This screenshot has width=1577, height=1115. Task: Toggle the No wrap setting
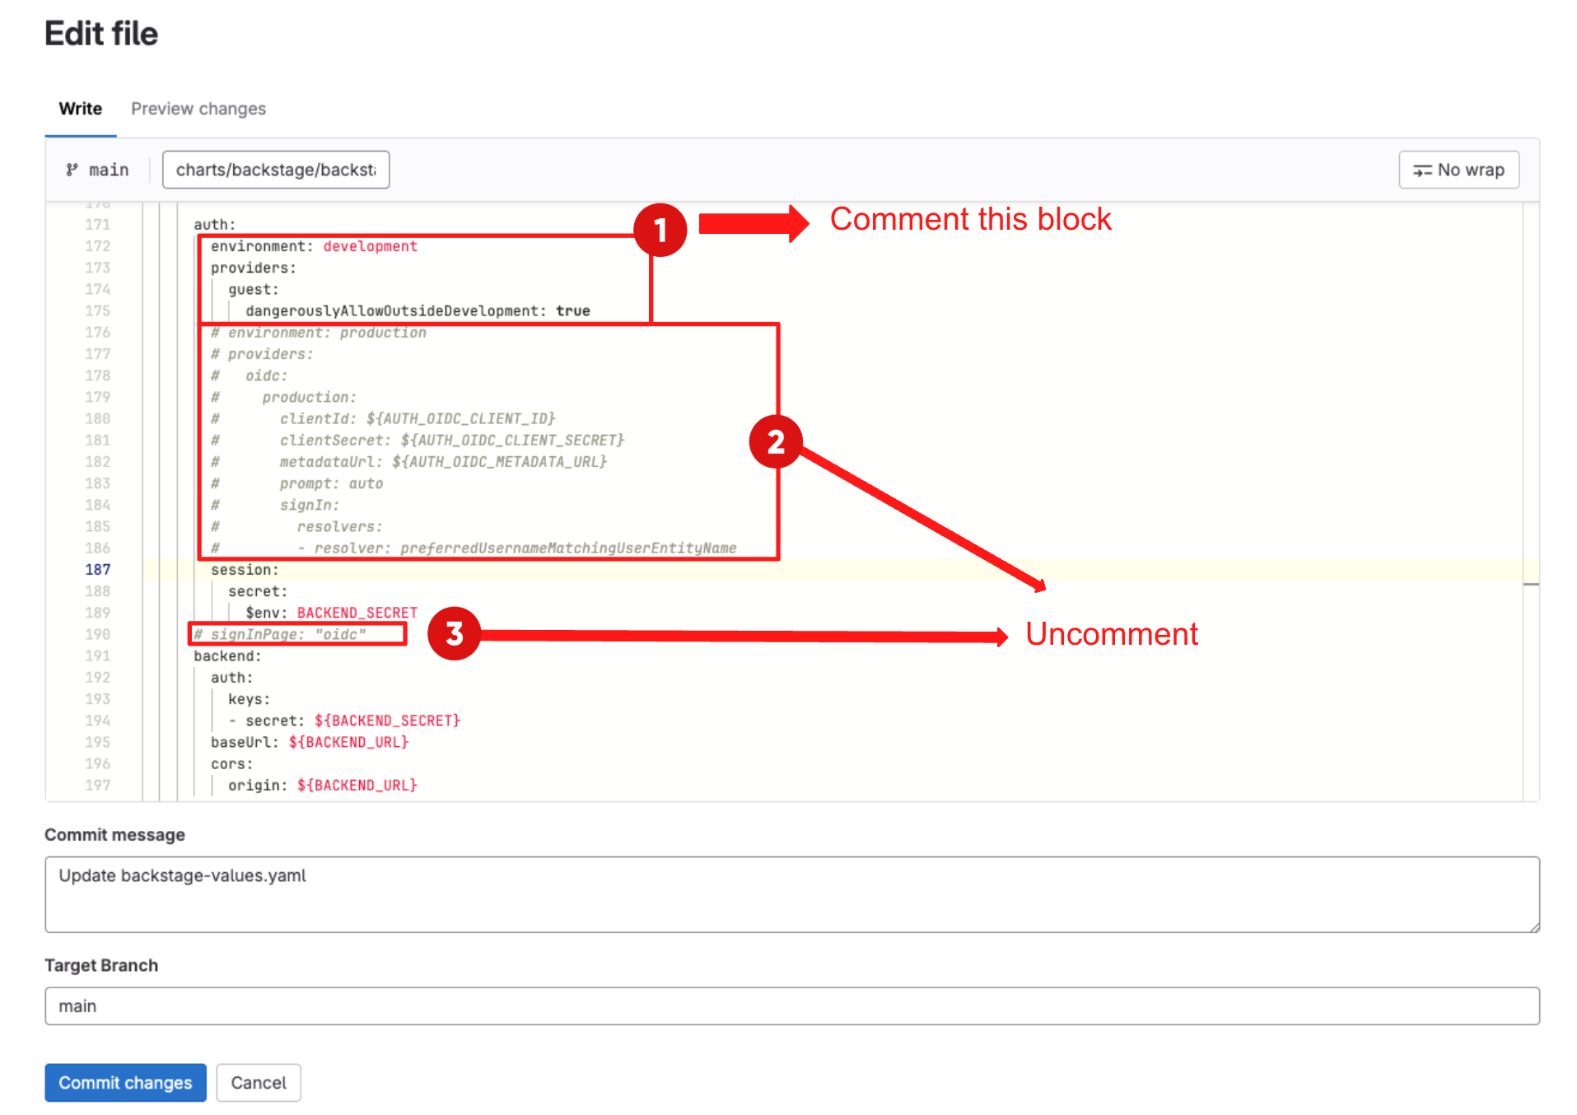[1458, 170]
